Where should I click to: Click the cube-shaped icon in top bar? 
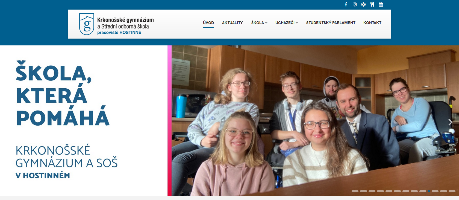pyautogui.click(x=363, y=4)
